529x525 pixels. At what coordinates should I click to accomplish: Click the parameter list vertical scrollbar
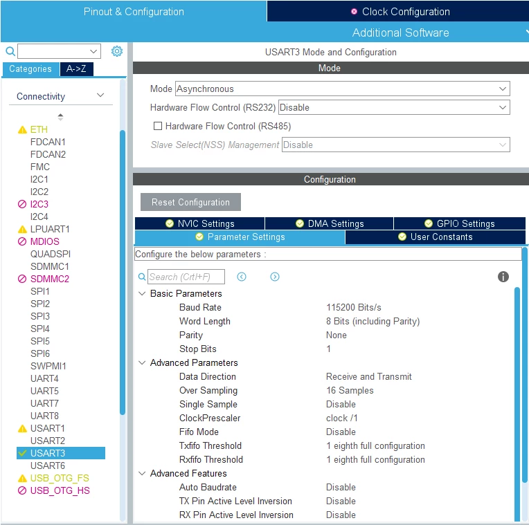tap(517, 405)
